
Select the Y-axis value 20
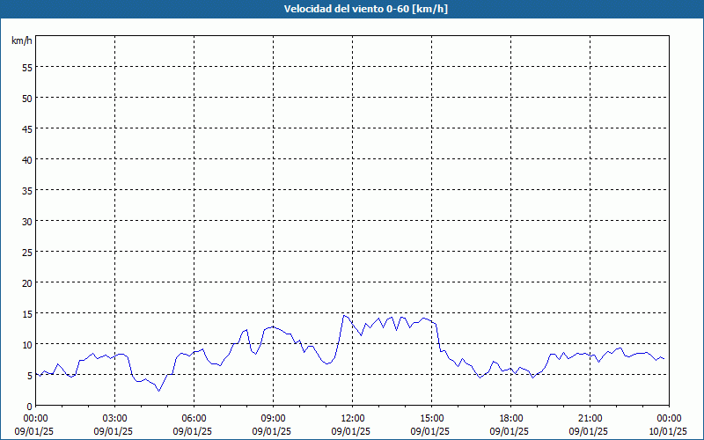coord(27,282)
